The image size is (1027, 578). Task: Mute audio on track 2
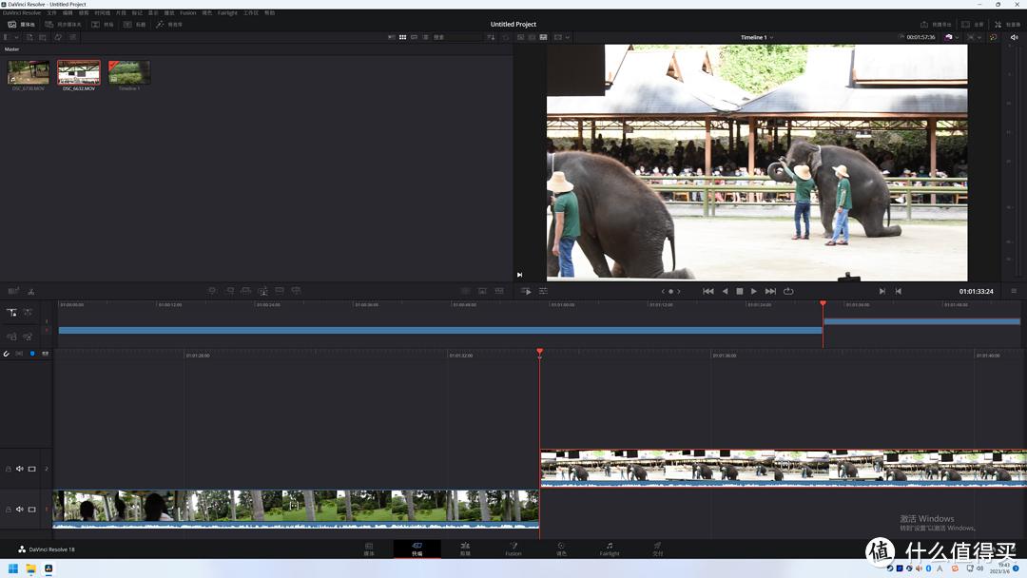[x=20, y=469]
